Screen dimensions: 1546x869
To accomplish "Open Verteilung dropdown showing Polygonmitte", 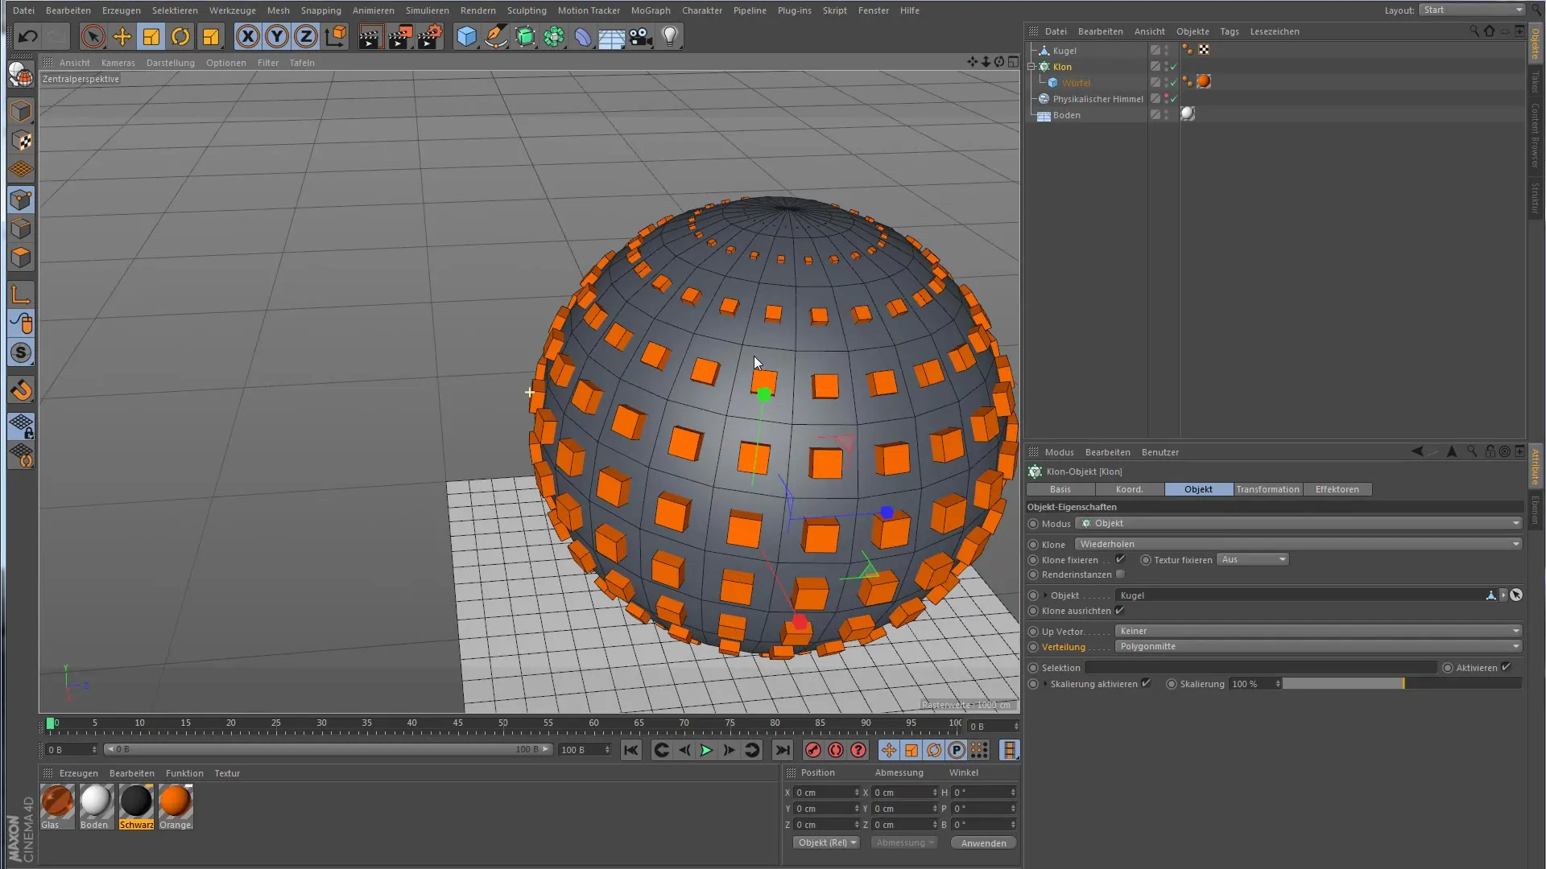I will pyautogui.click(x=1318, y=646).
